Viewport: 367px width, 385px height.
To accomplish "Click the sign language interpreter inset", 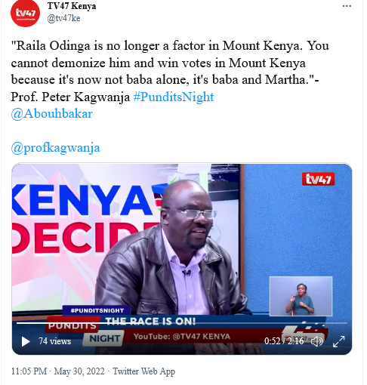I will point(301,296).
